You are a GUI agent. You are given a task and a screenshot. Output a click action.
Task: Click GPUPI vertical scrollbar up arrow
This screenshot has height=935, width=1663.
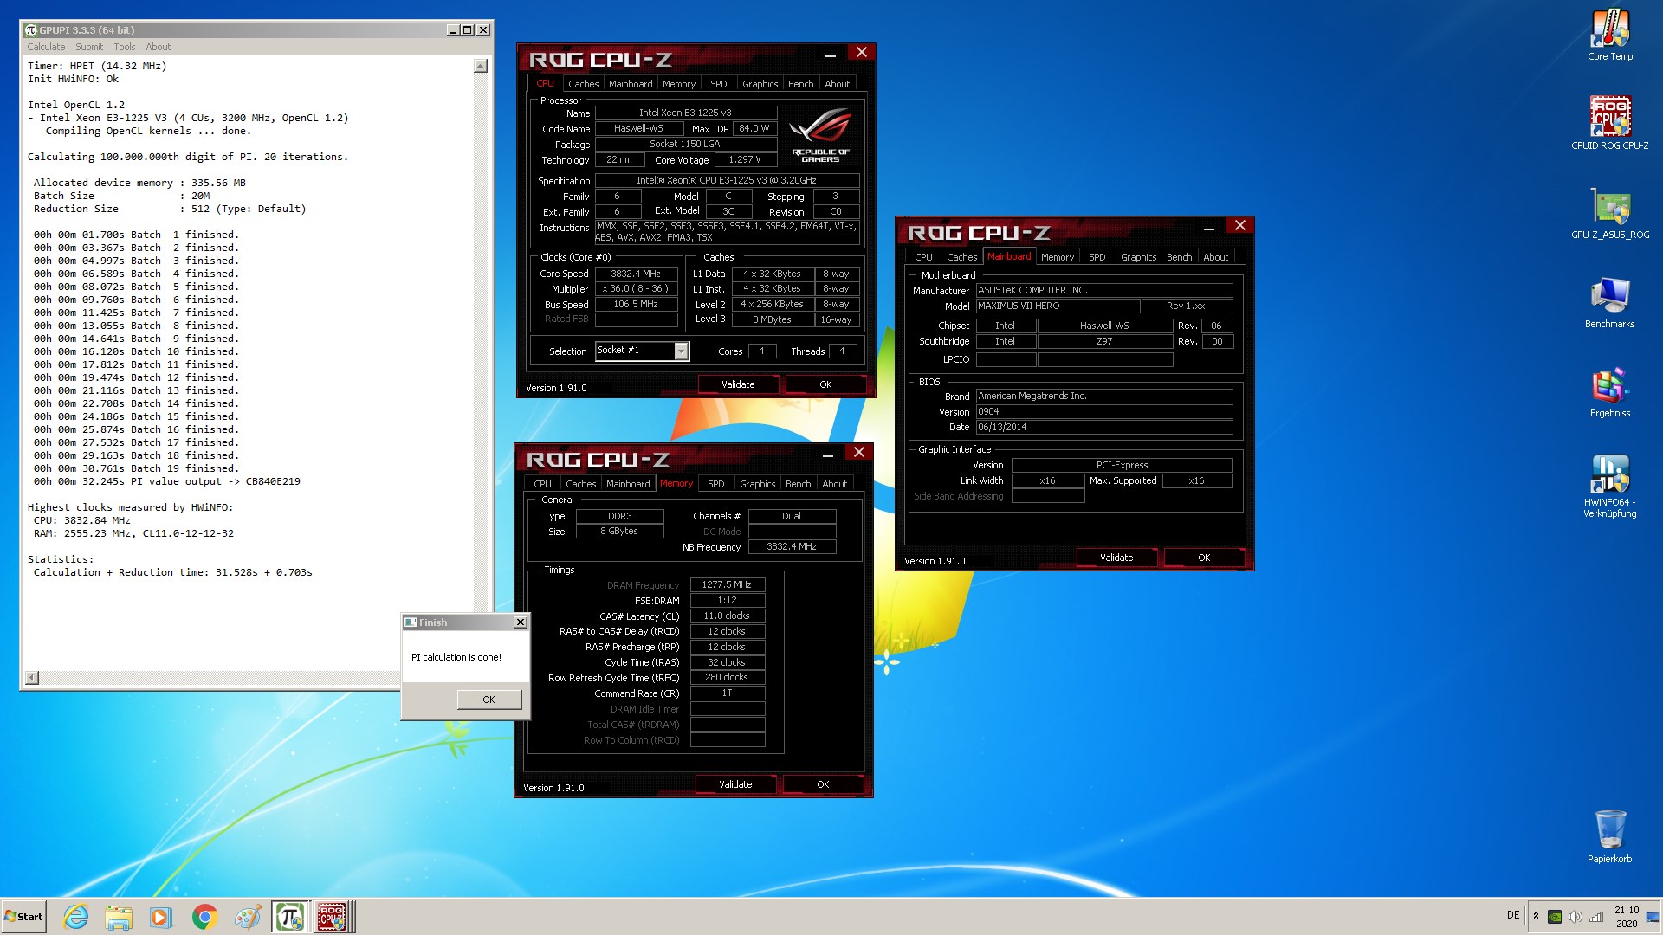click(481, 66)
